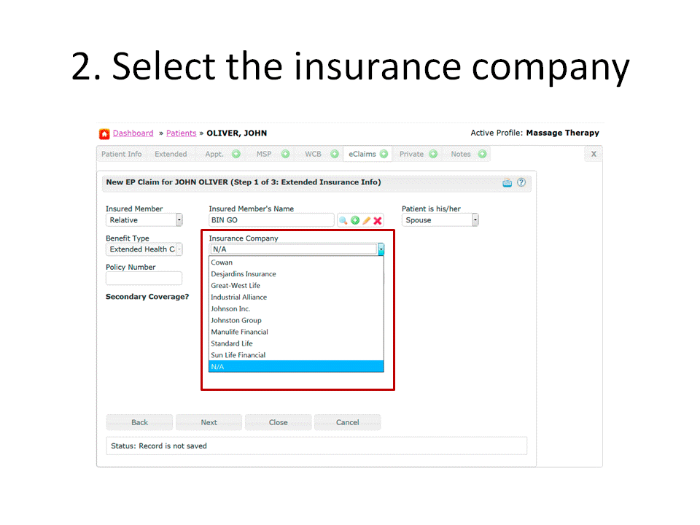Open the Insured Member dropdown
This screenshot has width=700, height=525.
(144, 220)
